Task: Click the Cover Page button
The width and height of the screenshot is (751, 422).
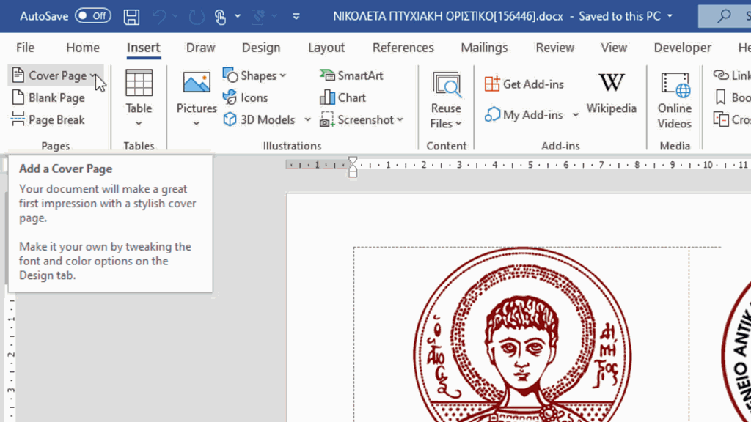Action: coord(56,75)
